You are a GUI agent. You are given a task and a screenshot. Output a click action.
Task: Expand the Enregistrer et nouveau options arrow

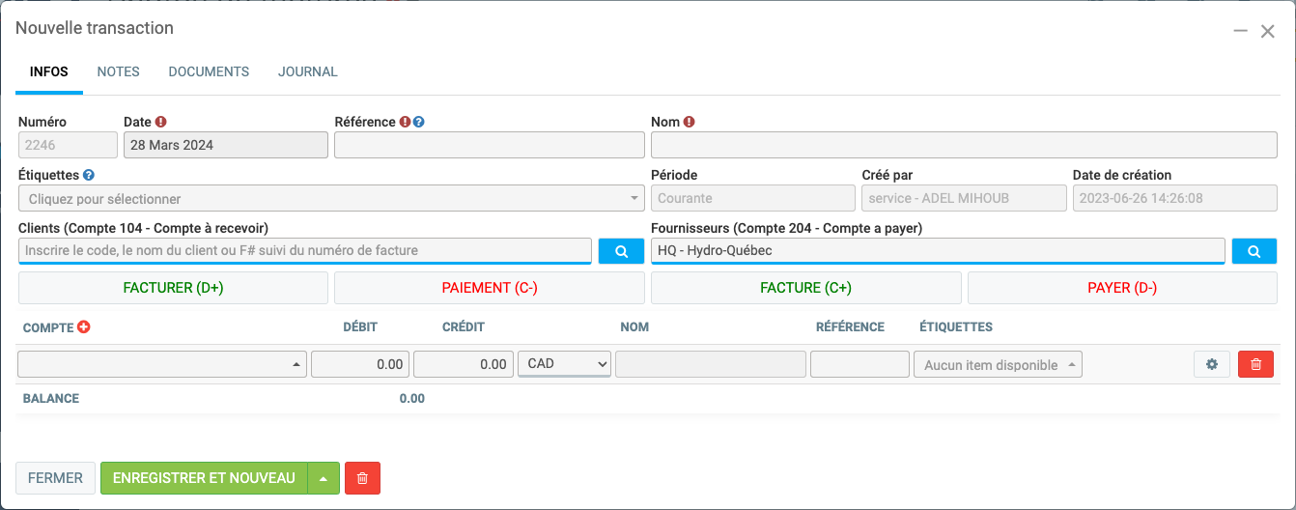tap(324, 478)
